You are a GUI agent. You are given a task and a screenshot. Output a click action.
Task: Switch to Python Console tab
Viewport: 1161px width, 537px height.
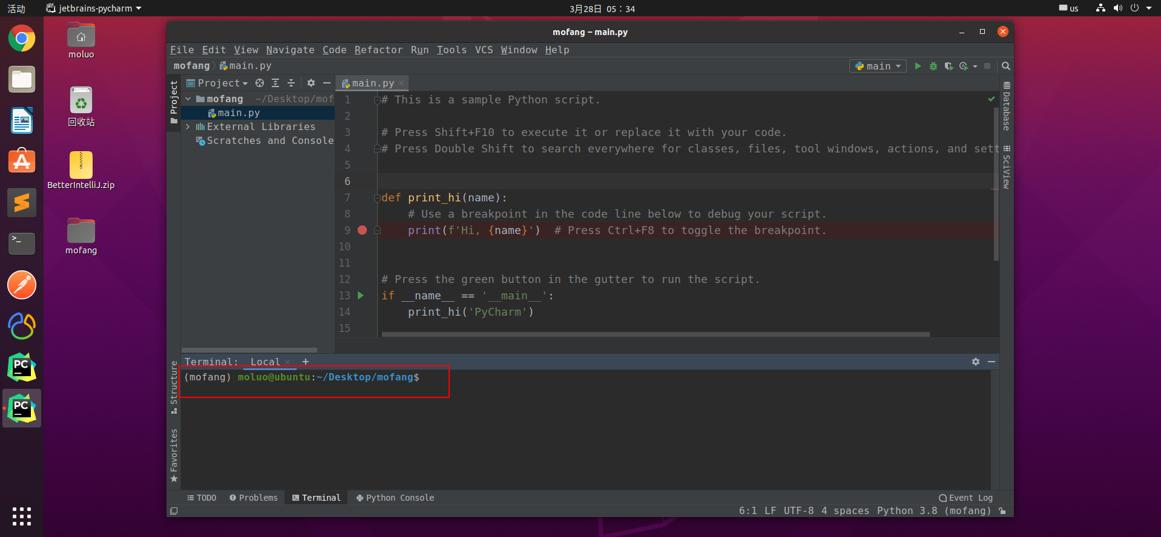pyautogui.click(x=395, y=498)
